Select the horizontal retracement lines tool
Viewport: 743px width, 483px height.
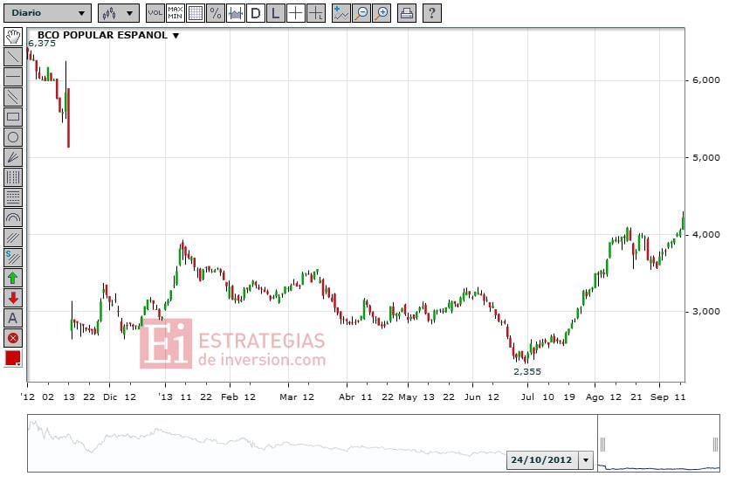point(13,197)
